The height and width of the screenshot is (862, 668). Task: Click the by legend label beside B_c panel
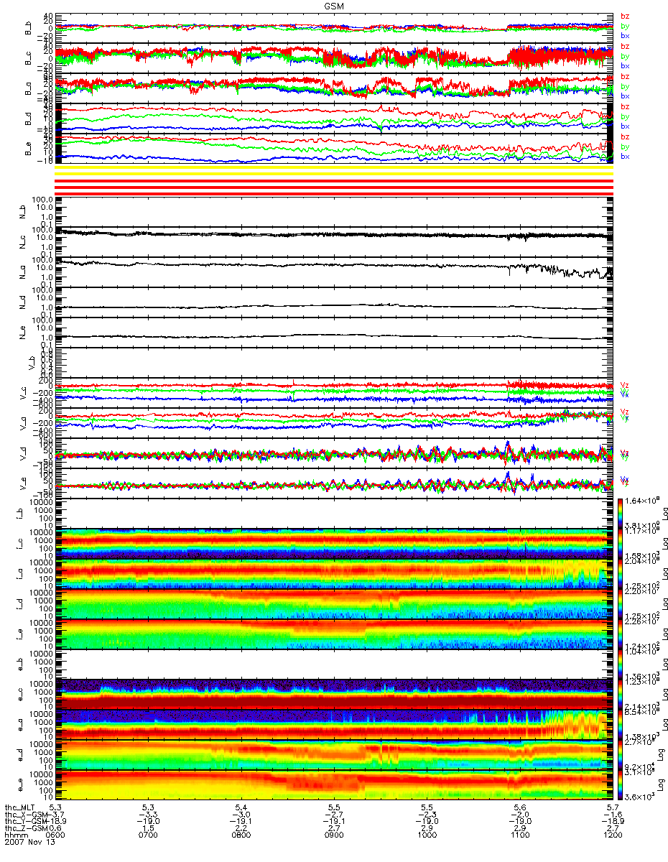pos(625,56)
